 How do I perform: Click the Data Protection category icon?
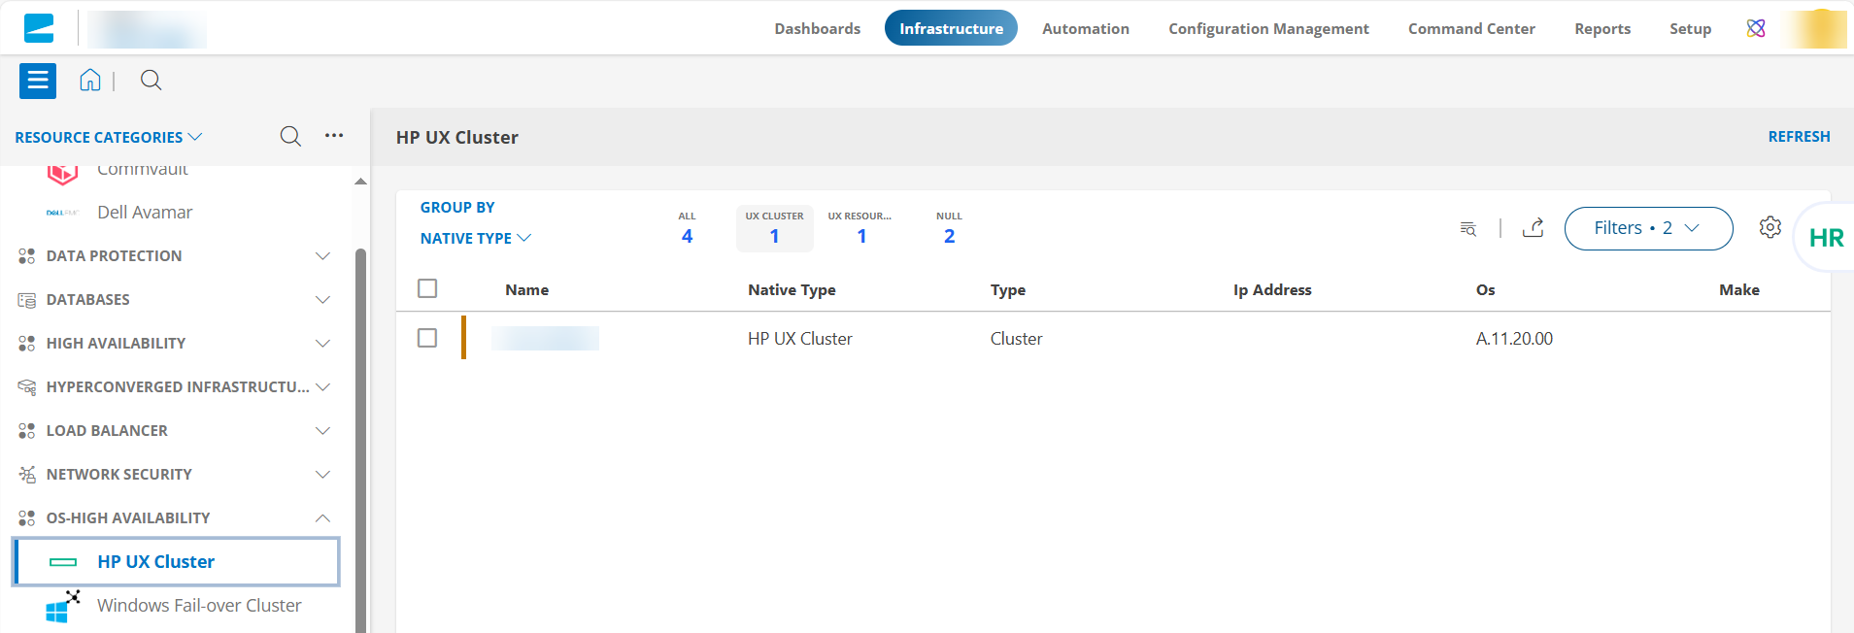click(27, 256)
